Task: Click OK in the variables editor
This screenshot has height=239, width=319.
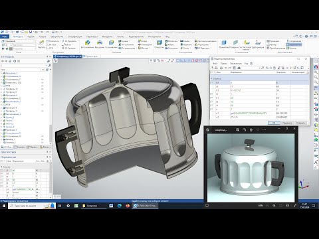Action: (274, 123)
